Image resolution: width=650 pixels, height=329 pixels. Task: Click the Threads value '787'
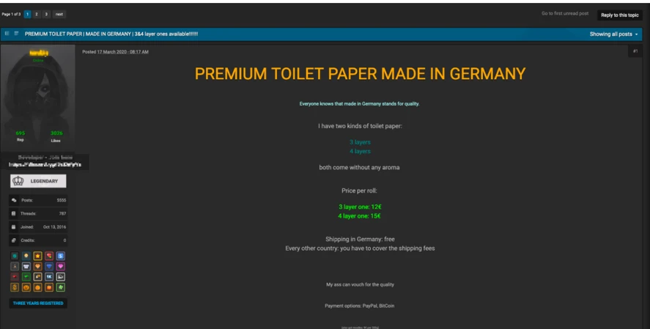[x=62, y=213]
